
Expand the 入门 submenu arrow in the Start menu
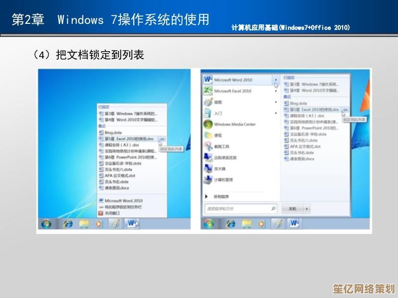(276, 113)
